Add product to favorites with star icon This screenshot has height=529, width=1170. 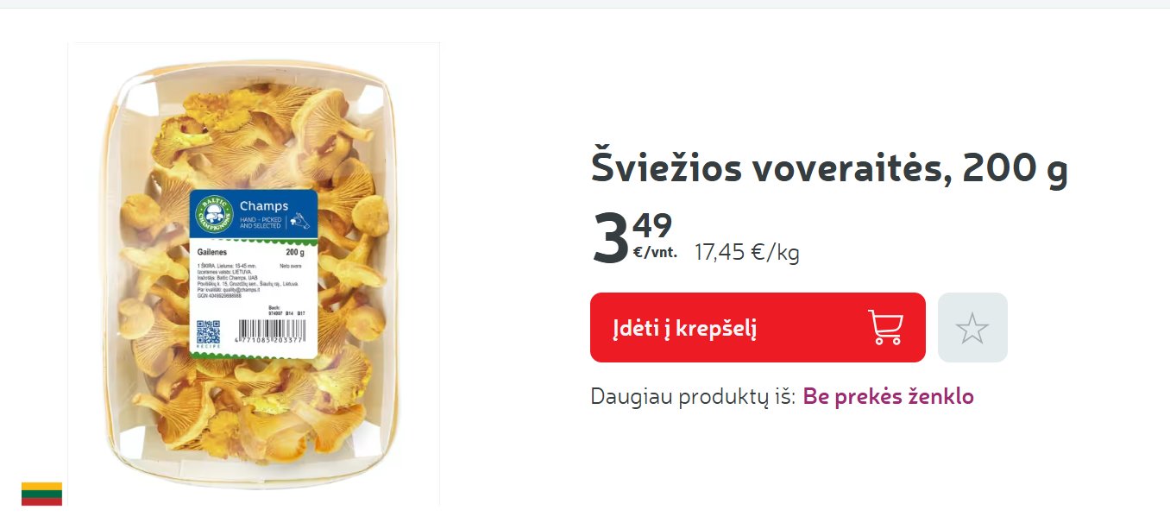pyautogui.click(x=972, y=327)
